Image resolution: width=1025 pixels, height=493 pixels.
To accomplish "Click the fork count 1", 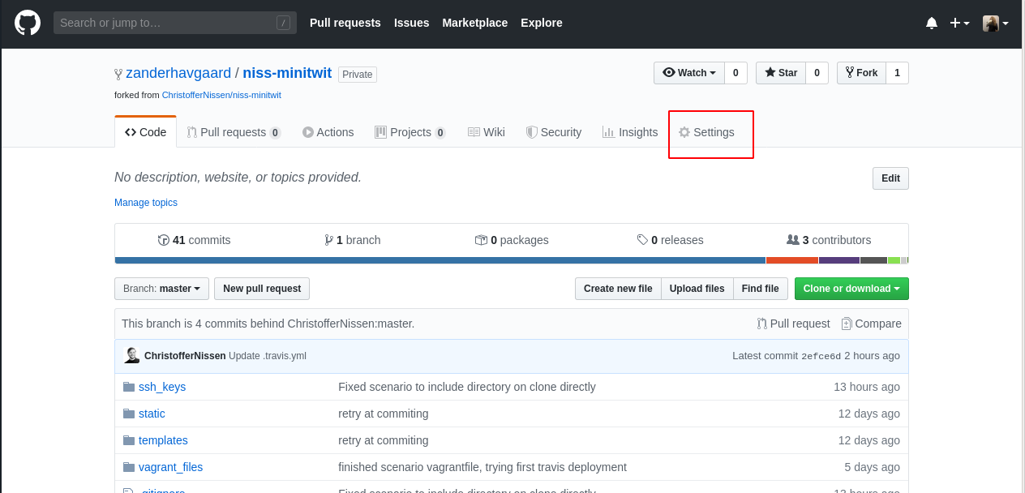I will (897, 73).
